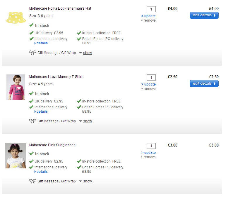Open delivery details for Fisherman's Hat
228x197 pixels.
tap(42, 43)
